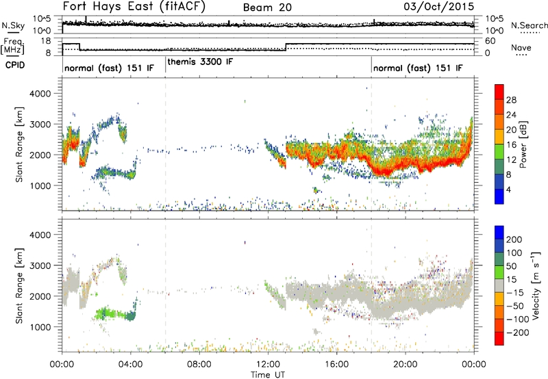Click the 'N.Search' legend label
548x379 pixels.
pos(529,25)
